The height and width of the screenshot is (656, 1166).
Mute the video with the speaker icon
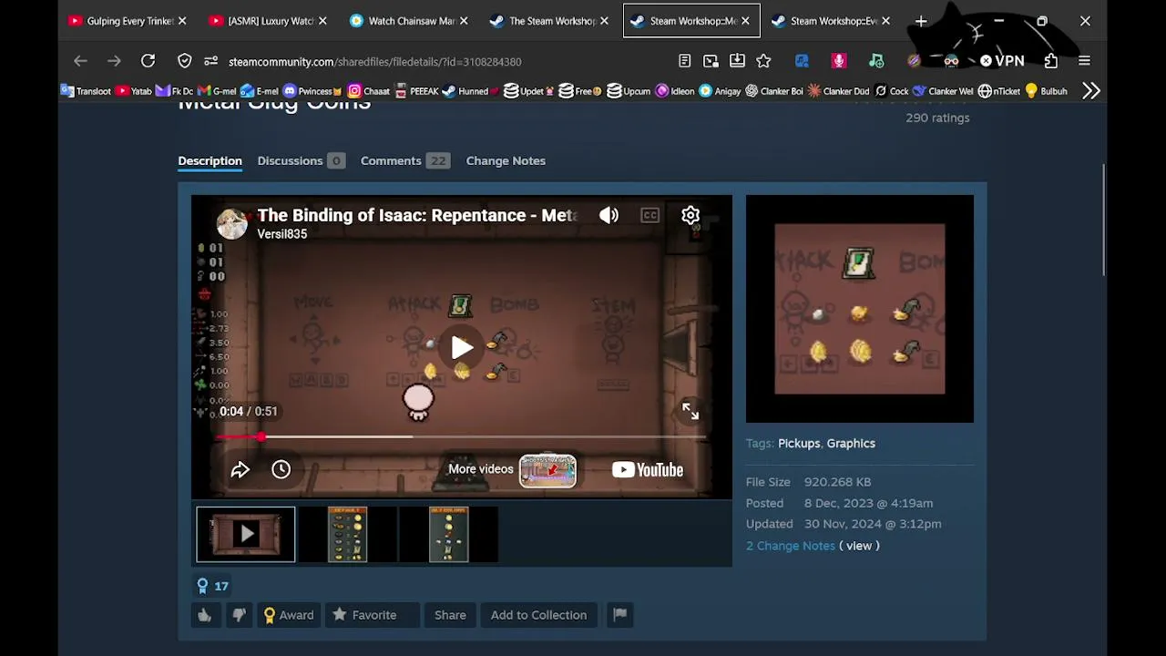pos(609,215)
